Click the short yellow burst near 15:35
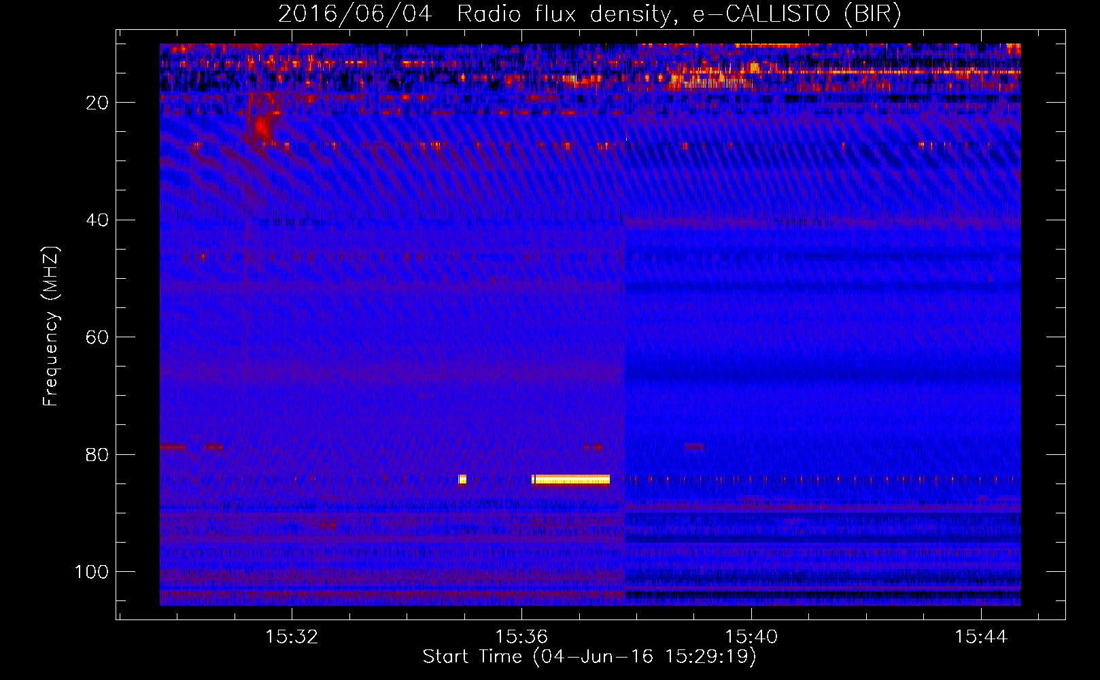1100x680 pixels. (462, 479)
